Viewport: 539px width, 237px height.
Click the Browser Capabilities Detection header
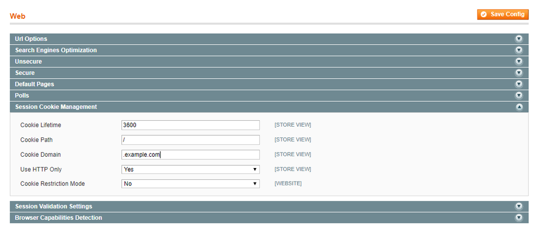click(x=59, y=218)
